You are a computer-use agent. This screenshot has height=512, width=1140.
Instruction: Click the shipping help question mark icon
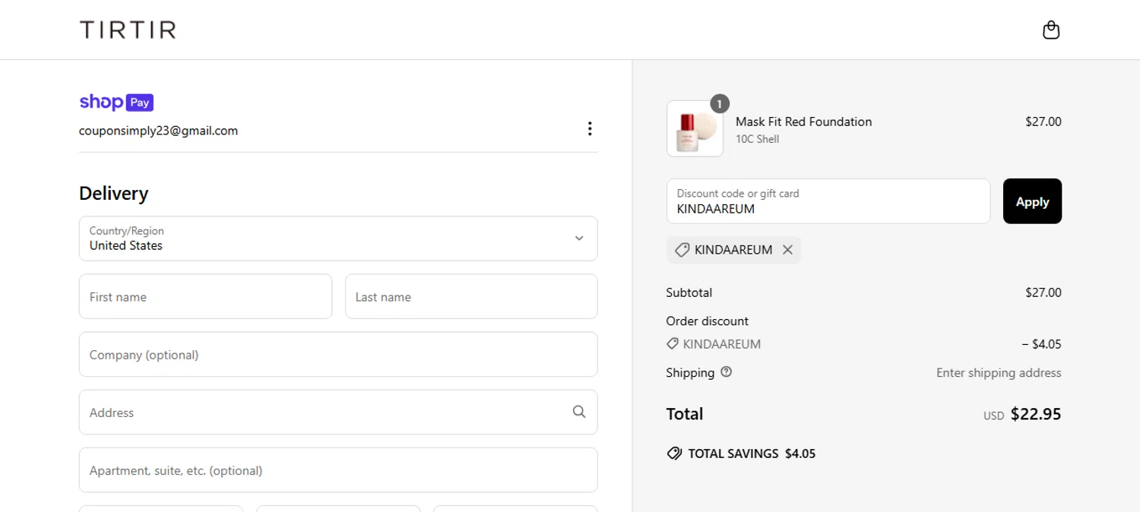pyautogui.click(x=726, y=372)
